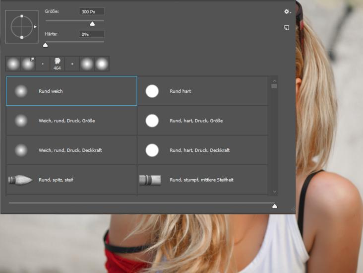
Task: Choose the Rund hart brush preset
Action: (x=203, y=91)
